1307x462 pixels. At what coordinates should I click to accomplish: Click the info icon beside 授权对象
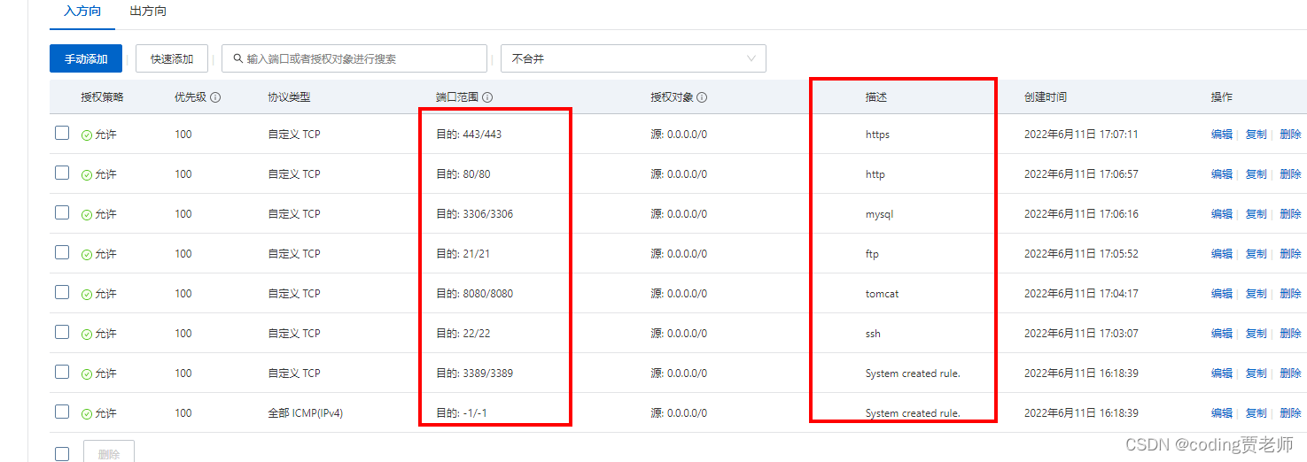702,97
